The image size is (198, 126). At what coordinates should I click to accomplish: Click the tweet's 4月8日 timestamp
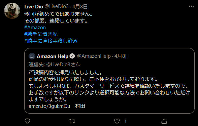(x=80, y=7)
